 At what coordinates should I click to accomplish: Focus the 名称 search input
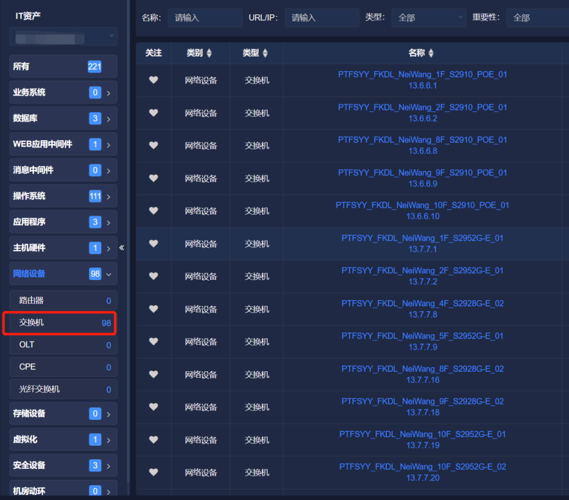[x=205, y=17]
